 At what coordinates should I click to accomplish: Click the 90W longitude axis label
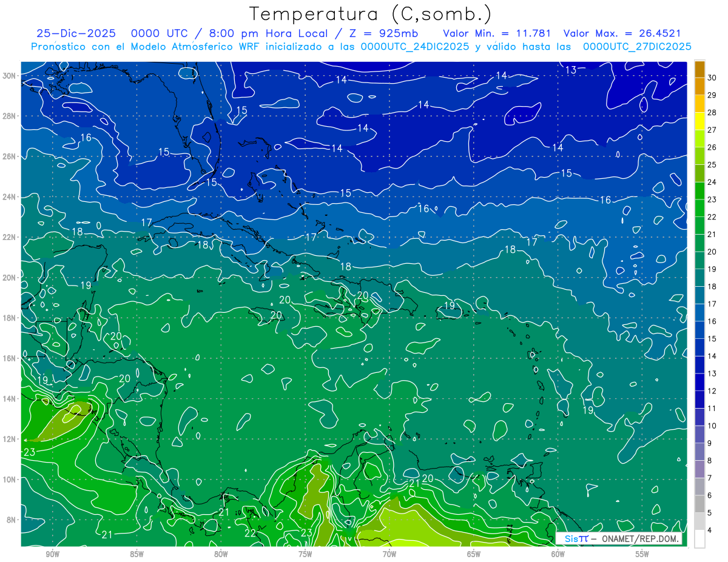(x=52, y=555)
